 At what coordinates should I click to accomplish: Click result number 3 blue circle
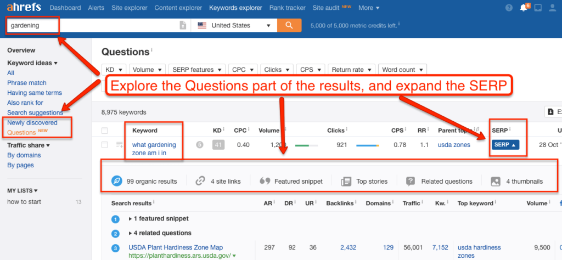click(x=115, y=248)
